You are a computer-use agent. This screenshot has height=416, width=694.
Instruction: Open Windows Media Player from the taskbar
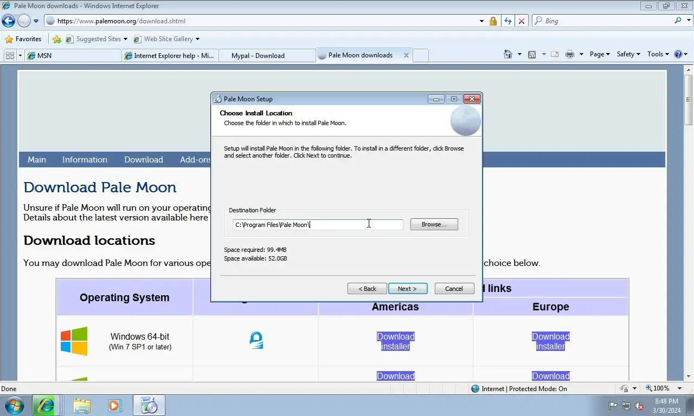(114, 405)
